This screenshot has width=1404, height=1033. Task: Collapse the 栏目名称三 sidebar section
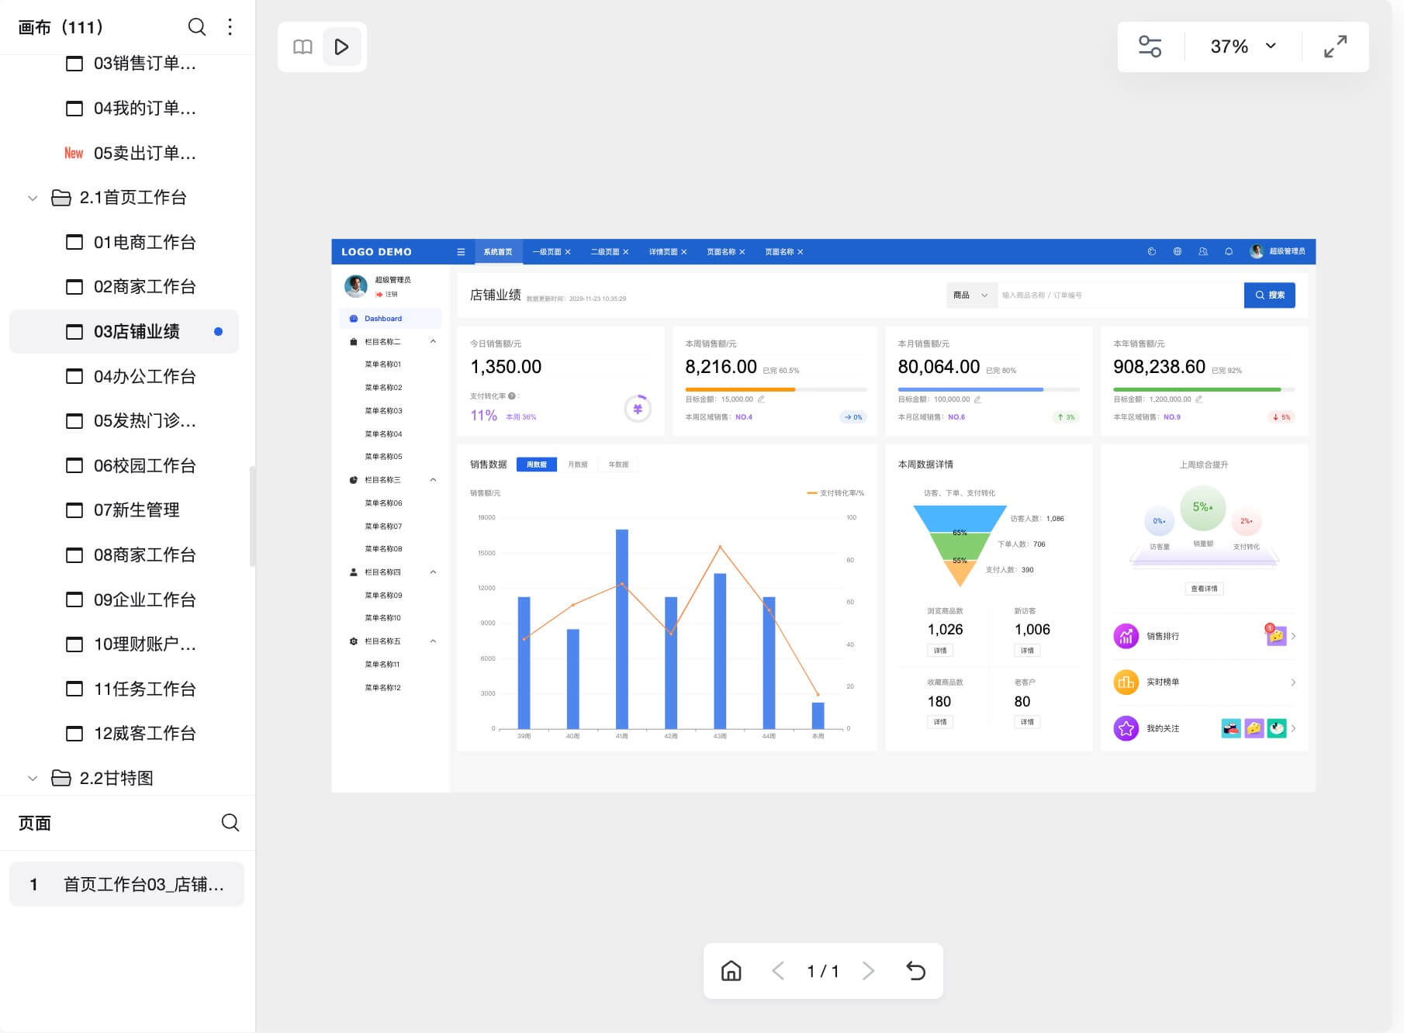point(433,480)
